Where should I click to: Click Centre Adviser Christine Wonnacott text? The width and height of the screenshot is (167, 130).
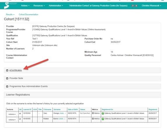132,55
